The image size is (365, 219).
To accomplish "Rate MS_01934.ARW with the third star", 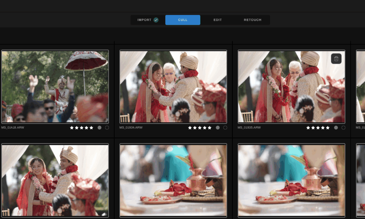I will [200, 127].
